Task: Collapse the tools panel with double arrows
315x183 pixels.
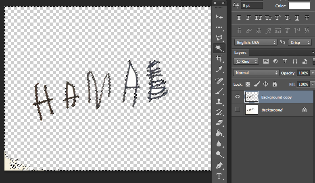Action: (x=223, y=3)
